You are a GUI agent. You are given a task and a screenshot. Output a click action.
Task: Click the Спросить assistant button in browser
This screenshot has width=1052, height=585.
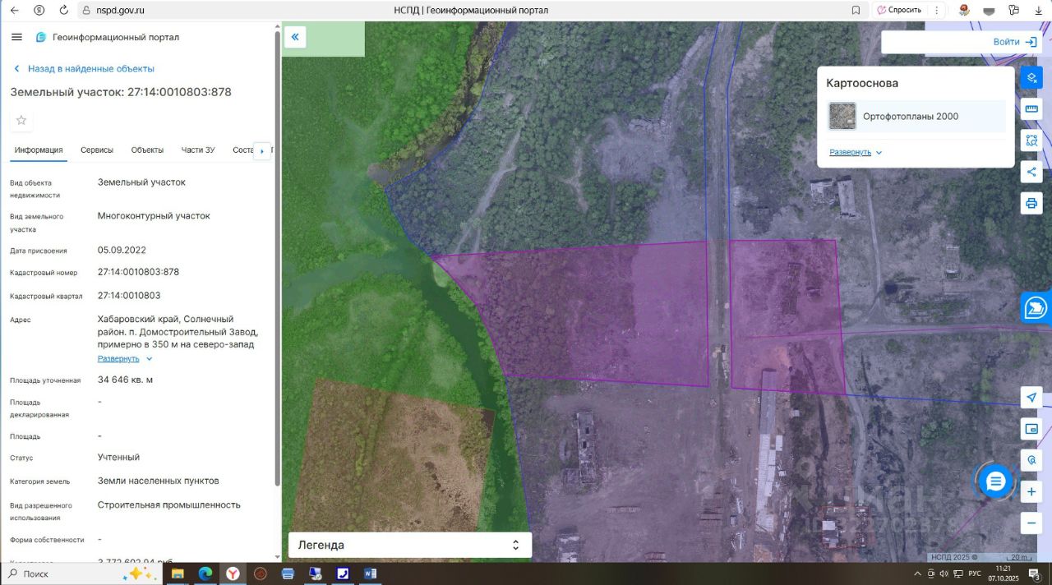898,10
